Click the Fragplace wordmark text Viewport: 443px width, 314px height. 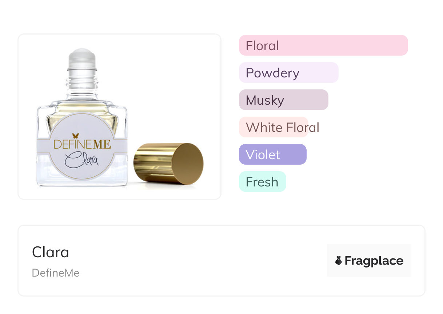[x=374, y=261]
